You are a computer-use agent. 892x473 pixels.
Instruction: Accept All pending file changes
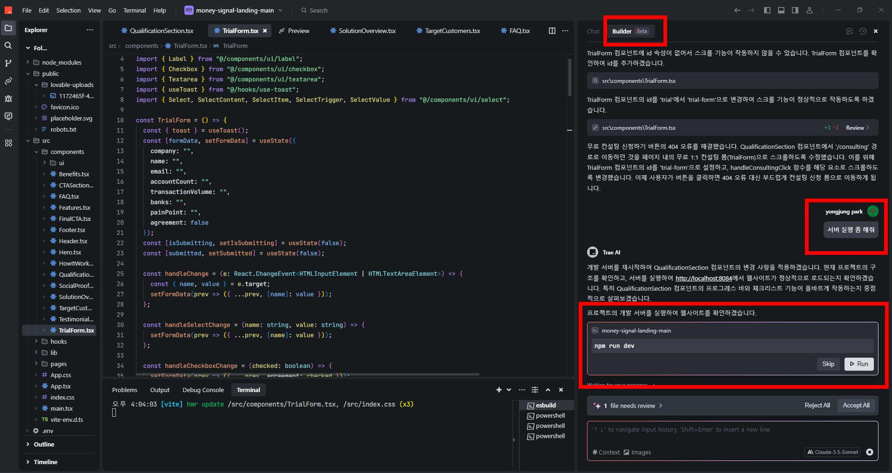[x=856, y=405]
